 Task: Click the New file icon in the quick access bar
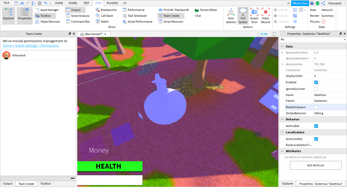16,3
